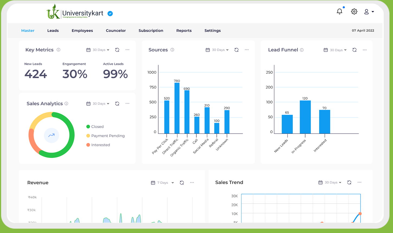Open the Sales Analytics more options menu
Image resolution: width=393 pixels, height=233 pixels.
tap(127, 104)
